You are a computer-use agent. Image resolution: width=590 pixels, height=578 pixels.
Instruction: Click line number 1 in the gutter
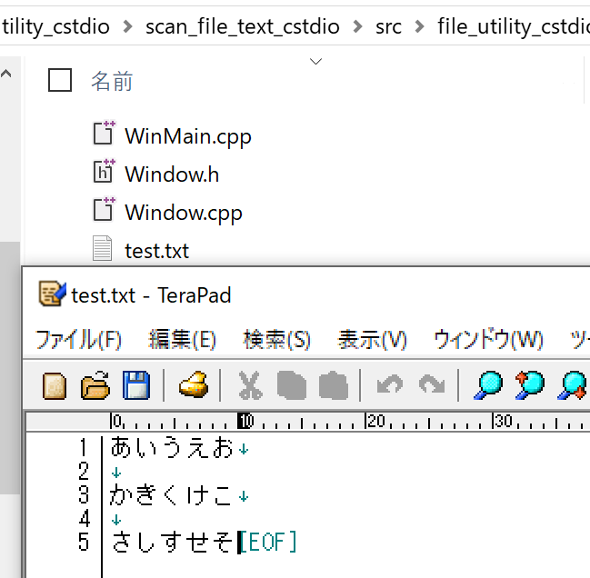point(84,447)
